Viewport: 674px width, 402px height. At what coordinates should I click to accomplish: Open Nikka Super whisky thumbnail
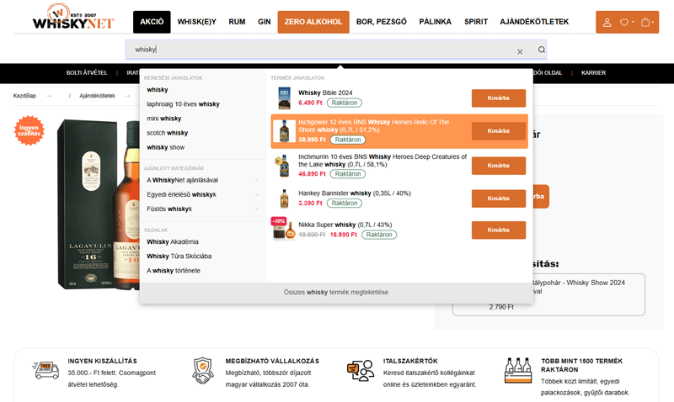(284, 230)
